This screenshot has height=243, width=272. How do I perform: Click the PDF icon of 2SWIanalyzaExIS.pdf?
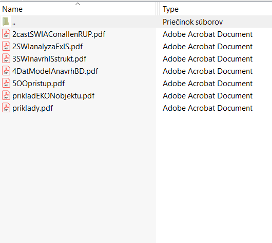pos(6,46)
